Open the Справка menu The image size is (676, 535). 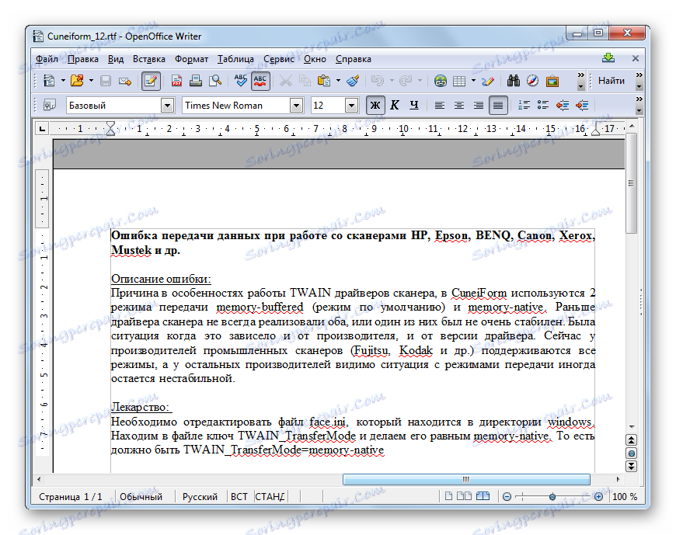pos(353,59)
